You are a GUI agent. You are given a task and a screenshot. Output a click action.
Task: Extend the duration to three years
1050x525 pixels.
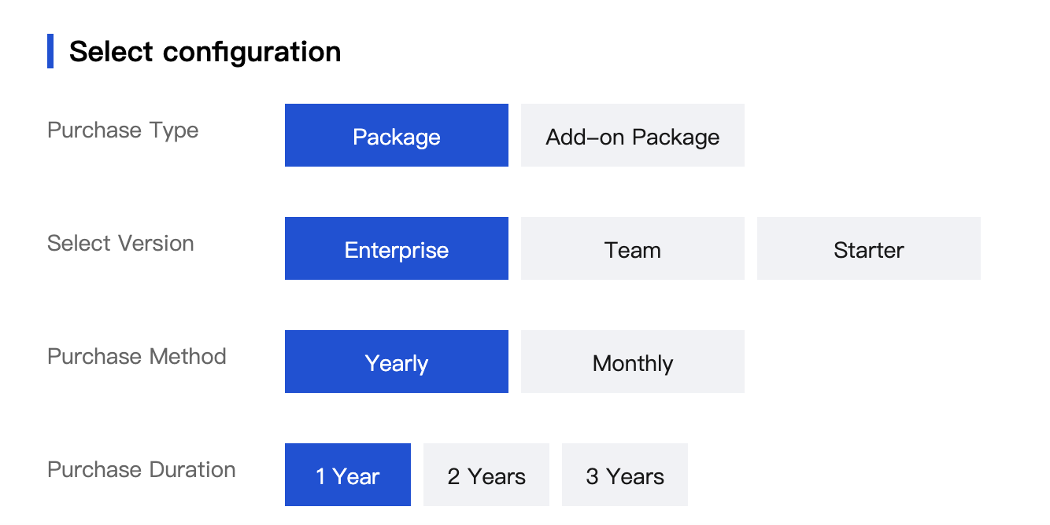tap(624, 475)
